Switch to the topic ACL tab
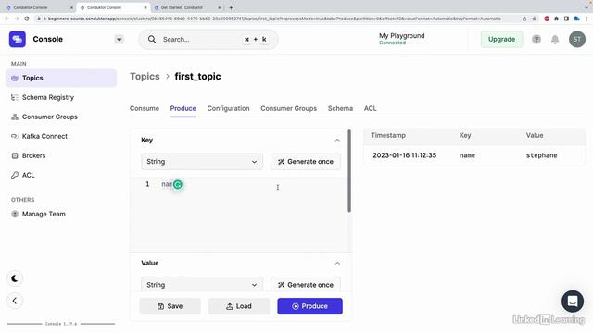Screen dimensions: 593x333 click(x=371, y=109)
